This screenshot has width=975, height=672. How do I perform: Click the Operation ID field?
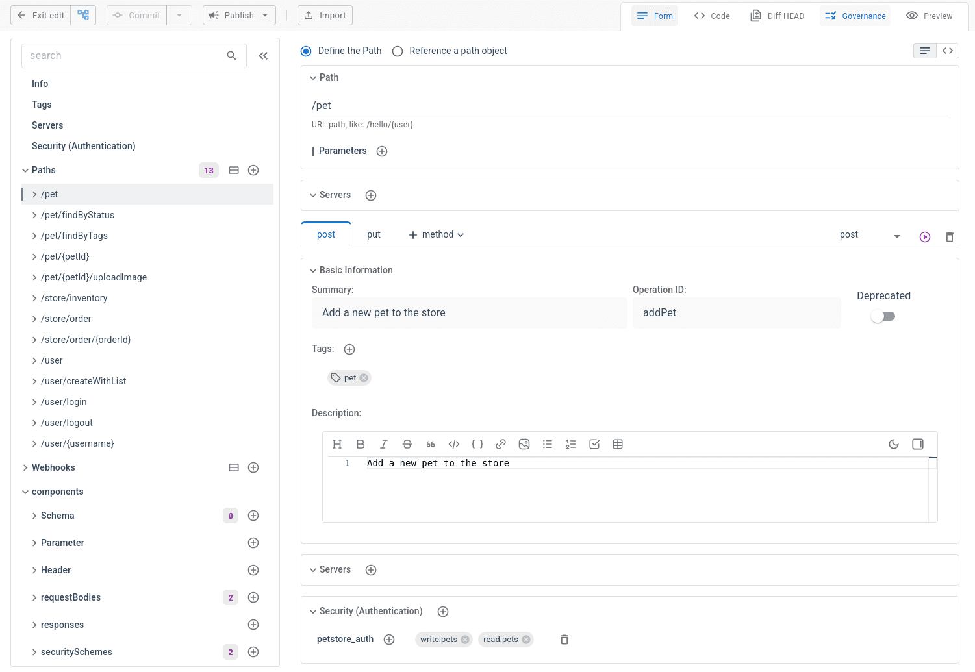coord(737,313)
